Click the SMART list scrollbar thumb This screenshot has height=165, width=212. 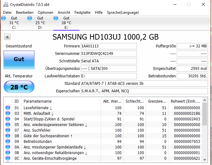[x=205, y=114]
